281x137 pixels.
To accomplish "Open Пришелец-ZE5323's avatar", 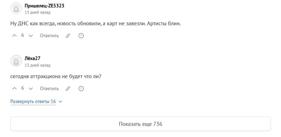I will [x=16, y=8].
